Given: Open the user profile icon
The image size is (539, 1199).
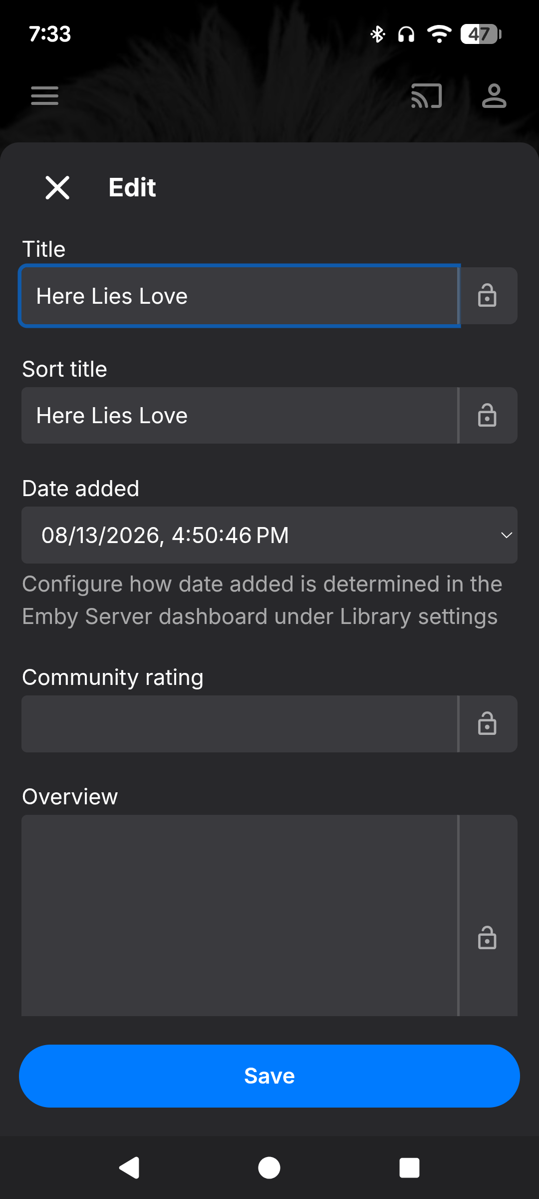Looking at the screenshot, I should click(x=494, y=95).
